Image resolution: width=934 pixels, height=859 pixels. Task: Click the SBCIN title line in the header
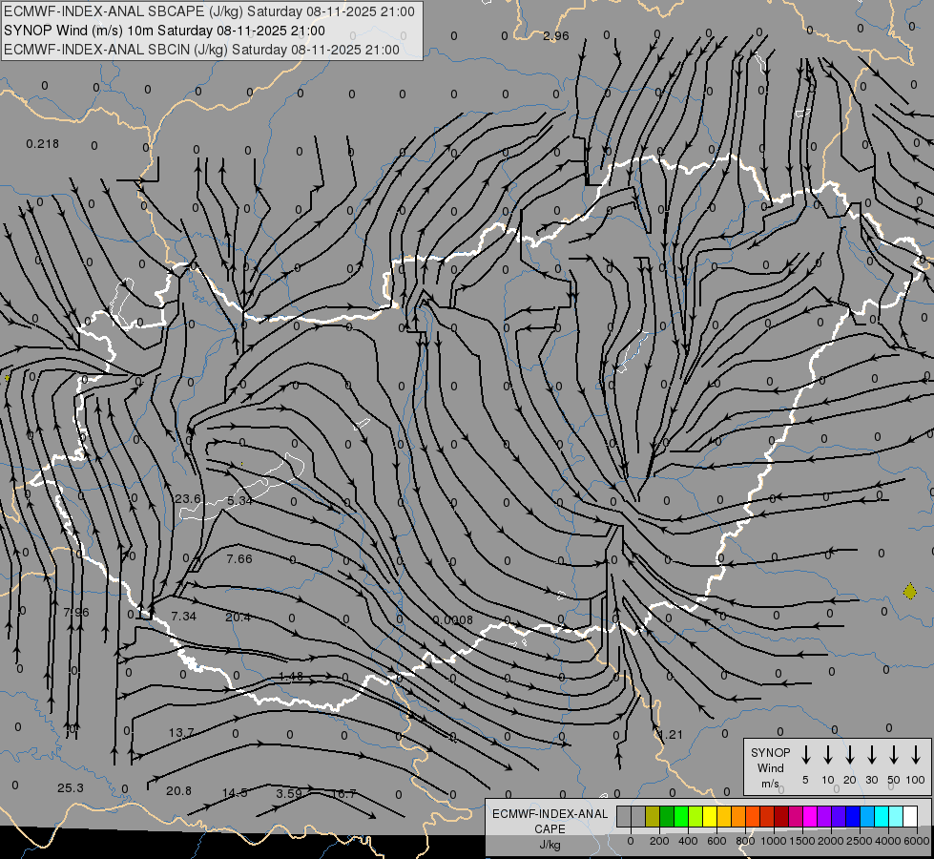coord(201,50)
